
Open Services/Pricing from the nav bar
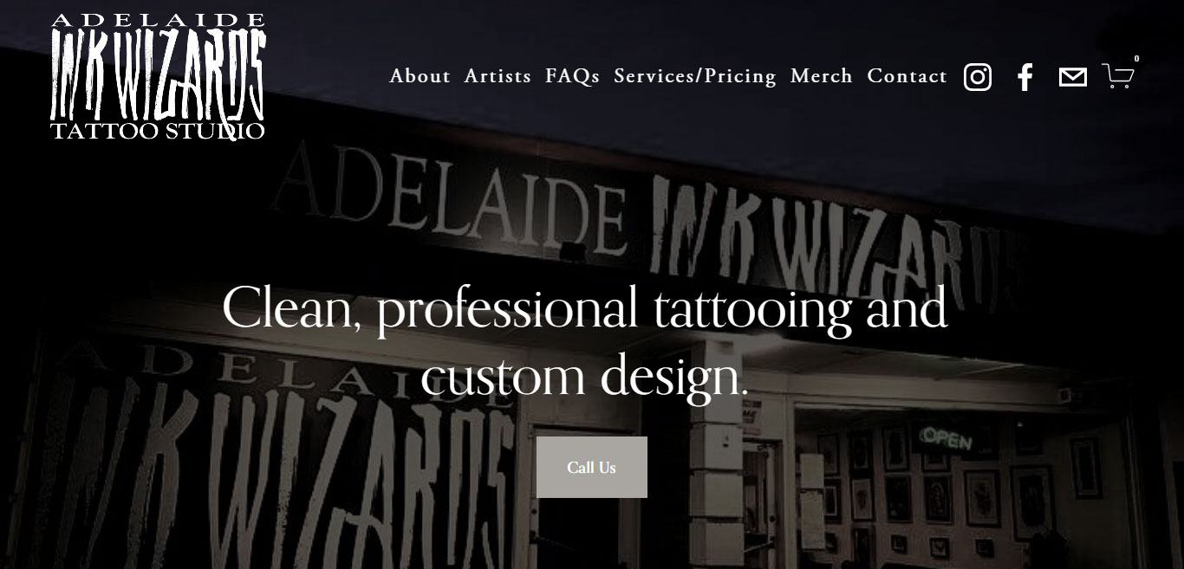(x=695, y=76)
